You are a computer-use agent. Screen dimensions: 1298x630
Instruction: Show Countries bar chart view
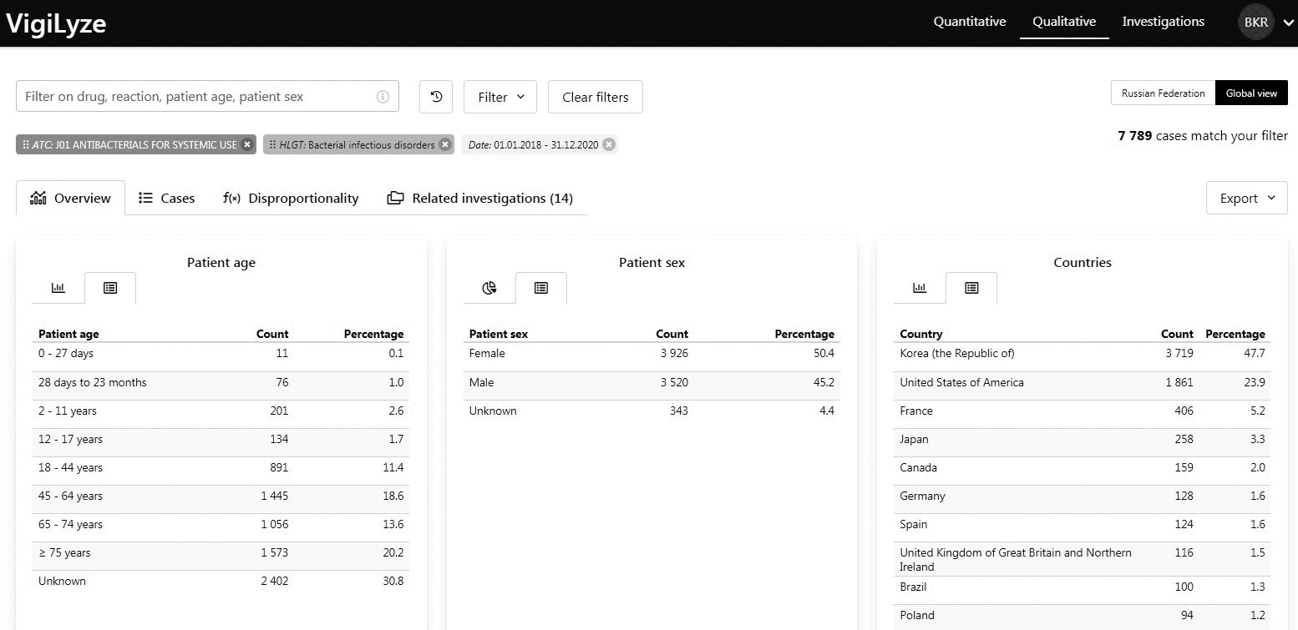pos(920,288)
